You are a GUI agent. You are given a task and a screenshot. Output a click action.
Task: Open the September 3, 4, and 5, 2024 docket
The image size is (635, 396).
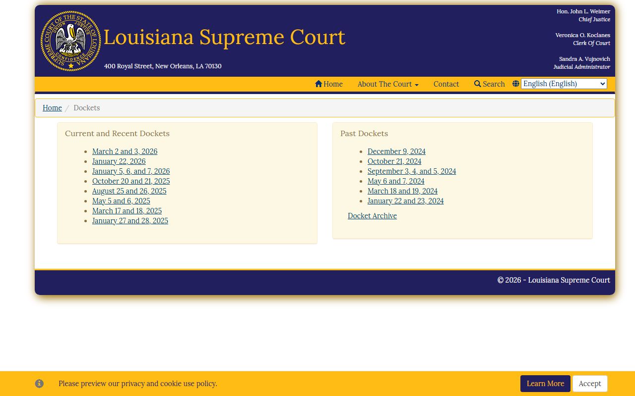point(412,171)
